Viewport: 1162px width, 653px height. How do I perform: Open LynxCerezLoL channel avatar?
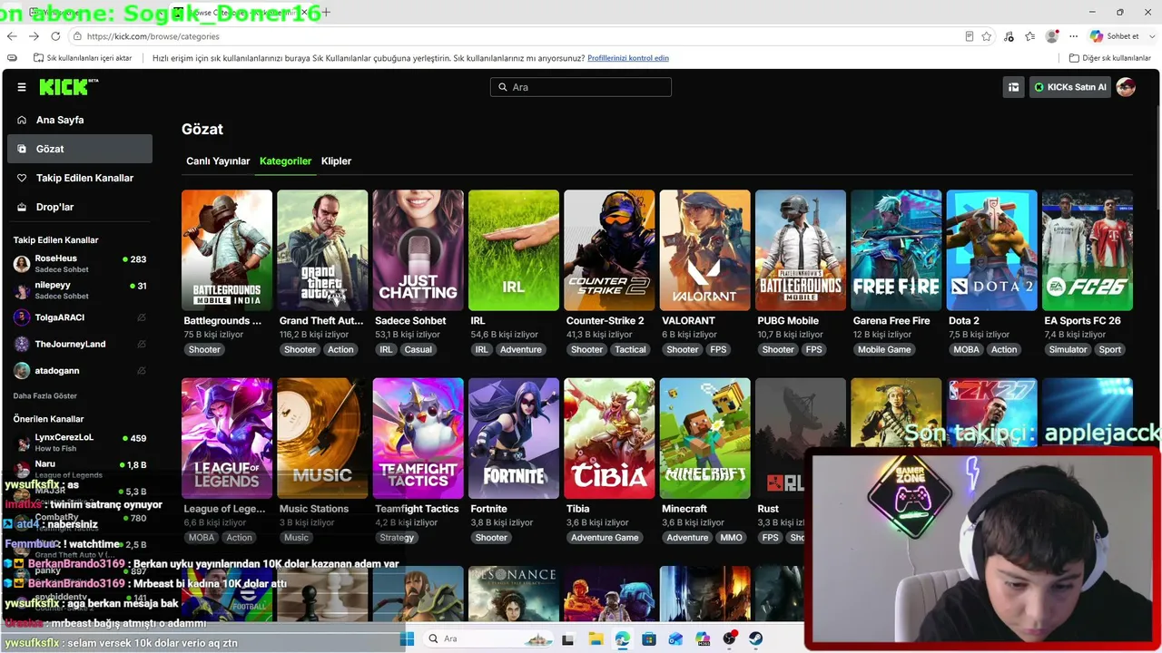pos(22,443)
